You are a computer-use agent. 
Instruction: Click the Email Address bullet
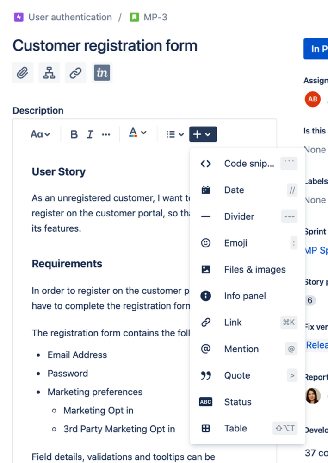point(77,355)
